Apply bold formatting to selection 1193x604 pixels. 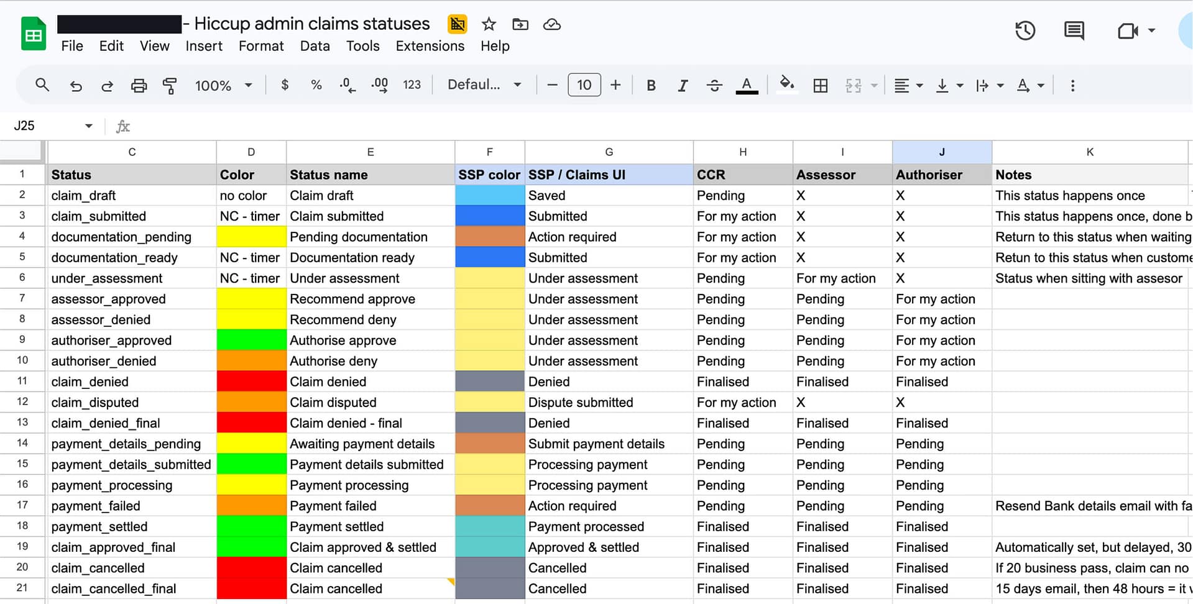pyautogui.click(x=650, y=85)
